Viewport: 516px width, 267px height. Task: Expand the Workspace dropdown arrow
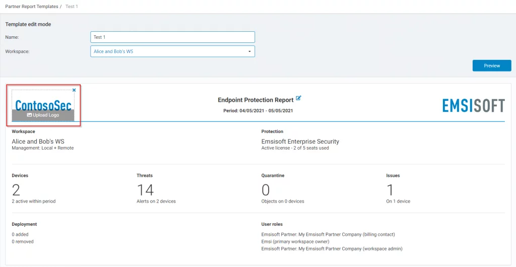pyautogui.click(x=249, y=51)
